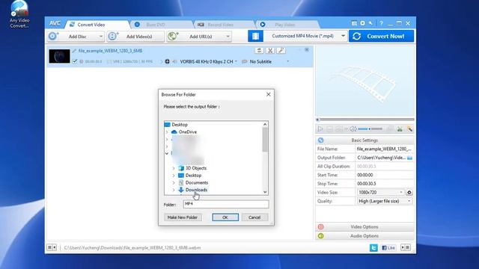
Task: Click the Convert Now! button
Action: [x=381, y=36]
